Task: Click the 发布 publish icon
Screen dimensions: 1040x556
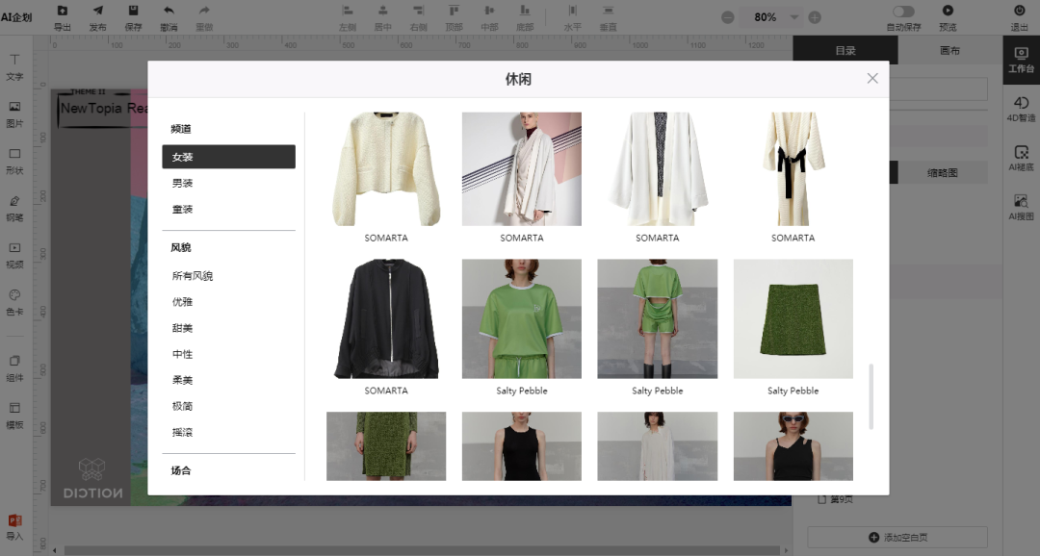Action: click(97, 11)
